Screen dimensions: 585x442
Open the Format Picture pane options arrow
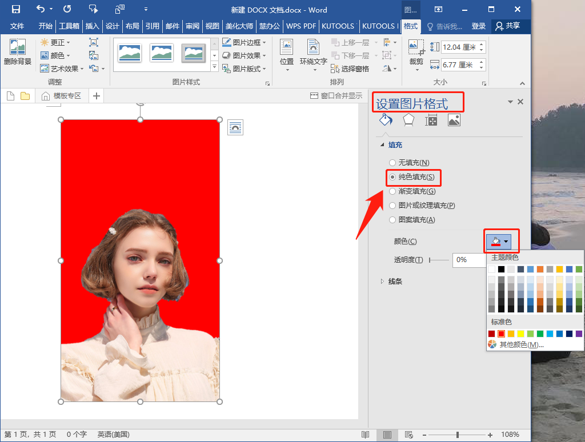510,102
